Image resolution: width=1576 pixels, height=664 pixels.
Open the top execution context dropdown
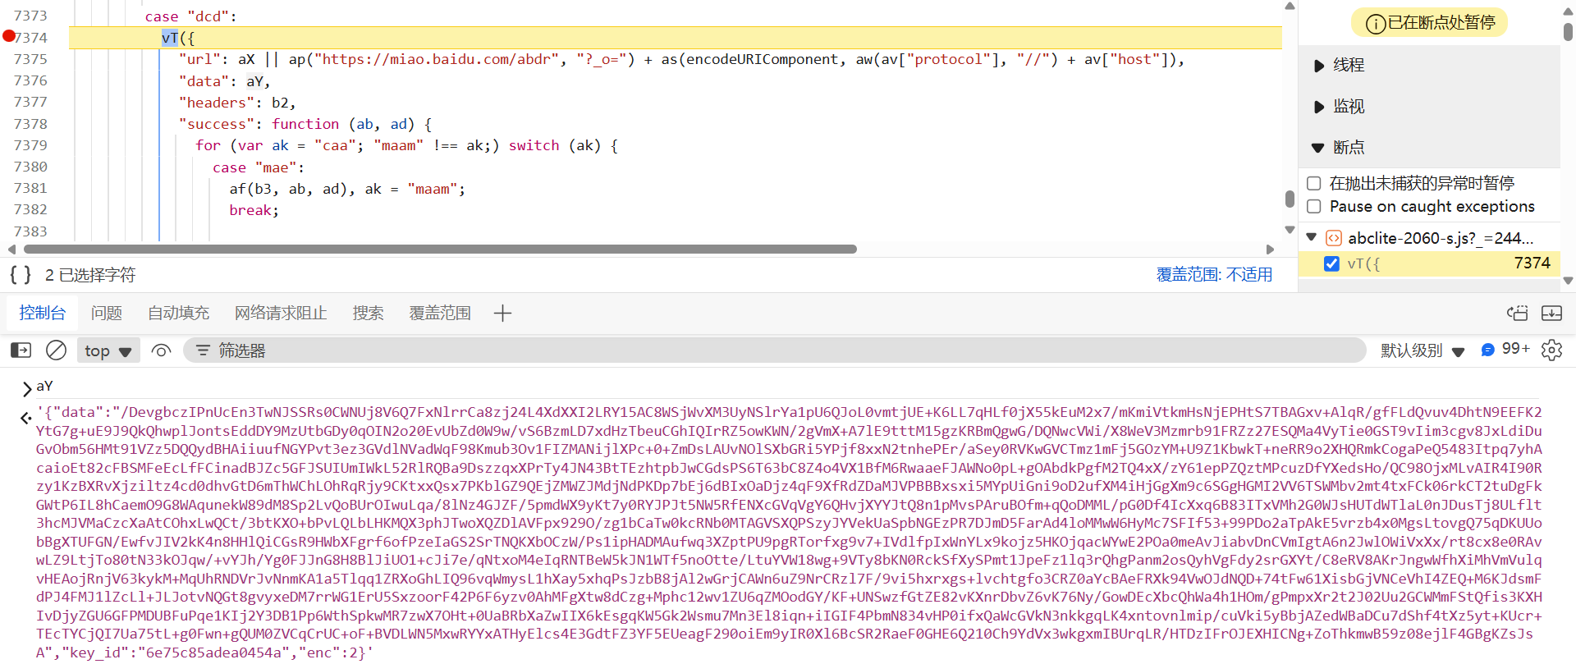(108, 350)
